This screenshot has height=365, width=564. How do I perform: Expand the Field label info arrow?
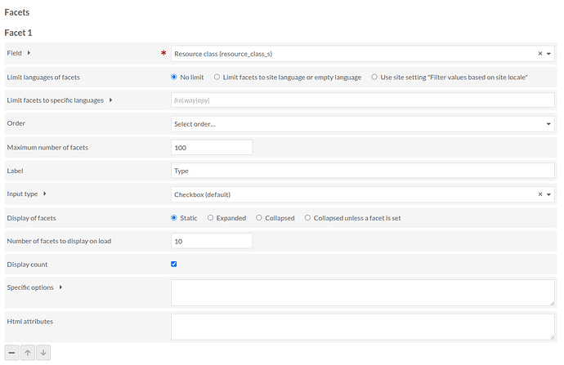pos(29,53)
